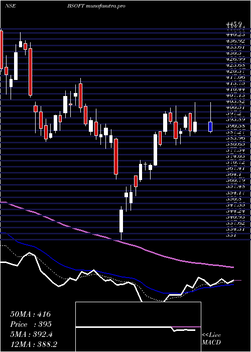Select the 5MA : 392.4 readout
Screen dimensions: 251x352
[x=31, y=334]
